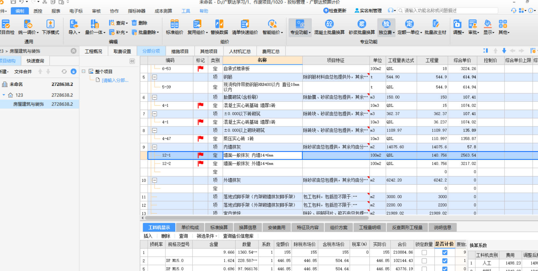Open 砂浆批量换算
This screenshot has width=538, height=271.
[x=362, y=27]
